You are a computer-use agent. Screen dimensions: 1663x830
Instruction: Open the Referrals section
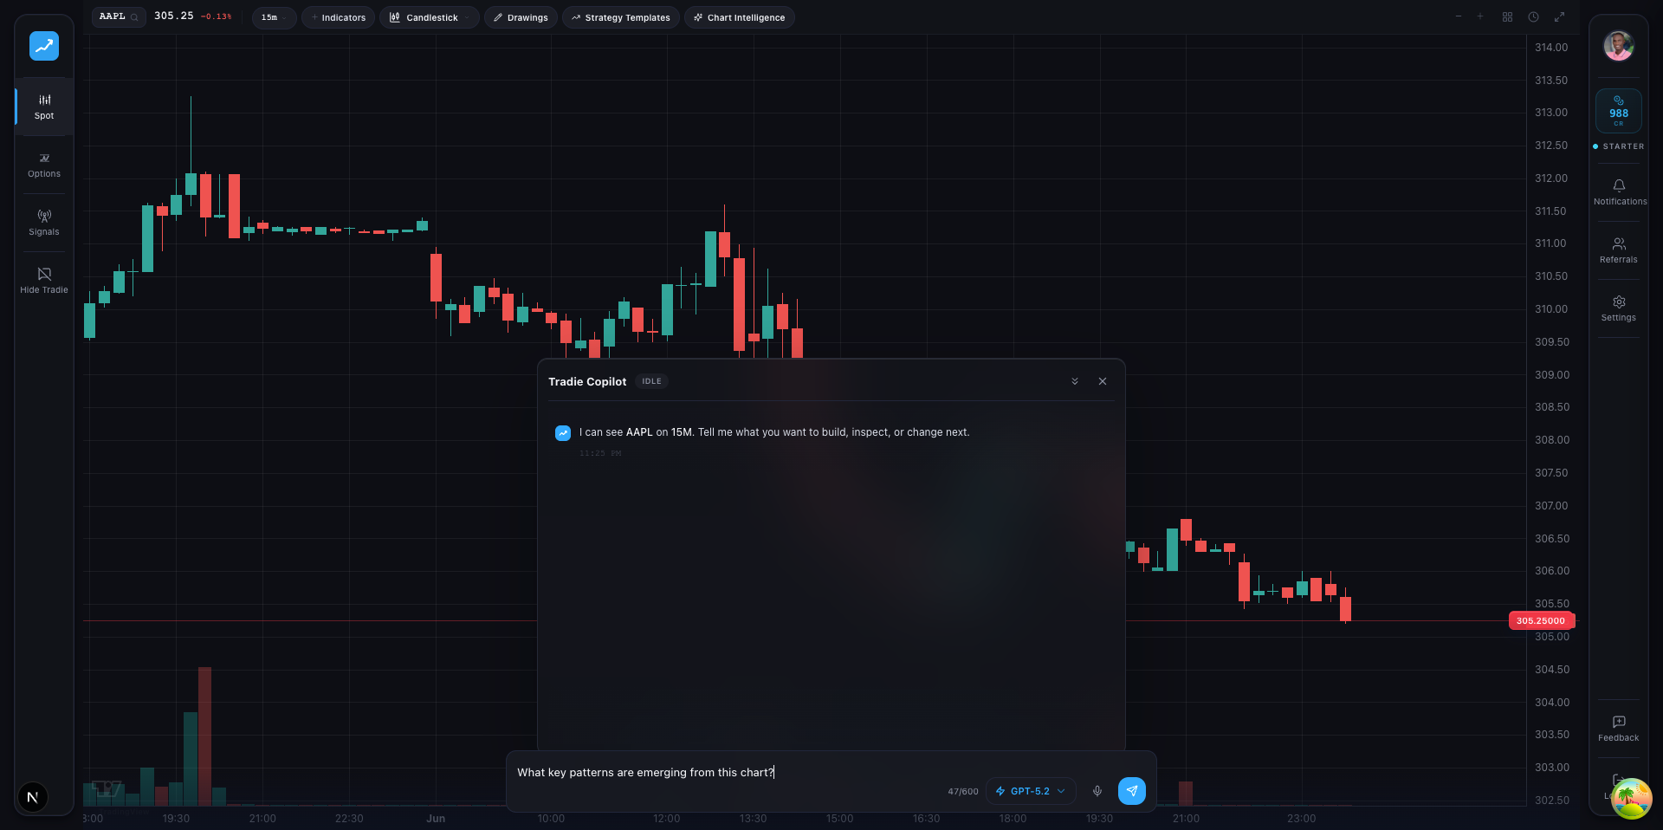pyautogui.click(x=1618, y=250)
